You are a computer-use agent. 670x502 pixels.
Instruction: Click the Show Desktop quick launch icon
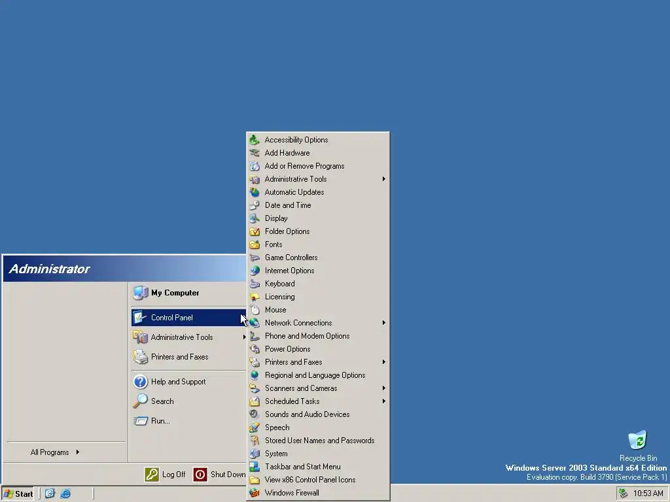(50, 494)
